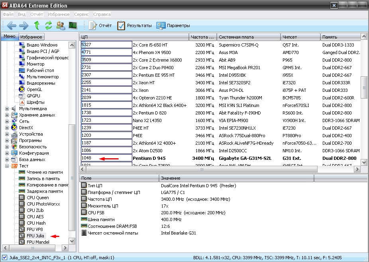Open the Вид menu
The height and width of the screenshot is (262, 369).
22,14
